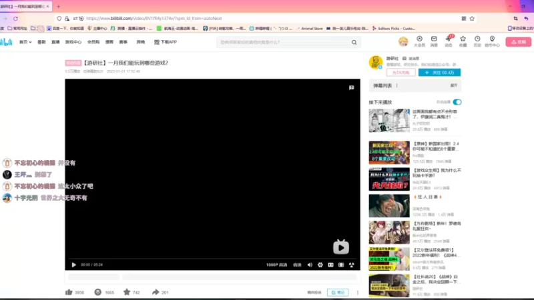The width and height of the screenshot is (534, 300).
Task: Open a new browser tab
Action: [59, 6]
